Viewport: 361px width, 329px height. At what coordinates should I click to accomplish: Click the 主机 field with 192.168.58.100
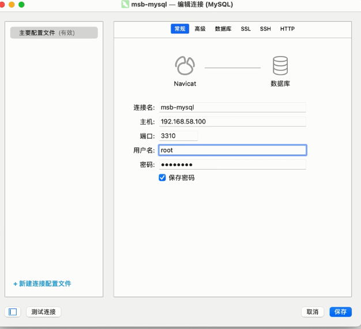232,122
